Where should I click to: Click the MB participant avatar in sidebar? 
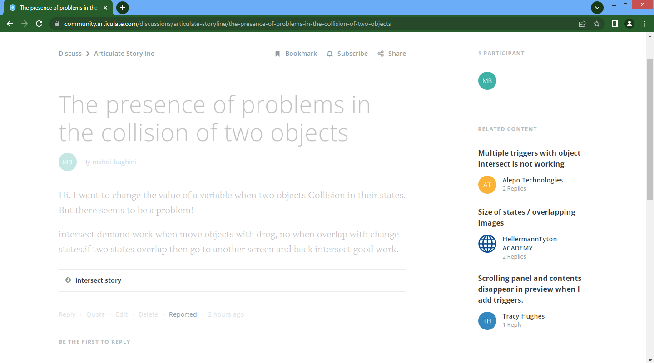point(487,81)
